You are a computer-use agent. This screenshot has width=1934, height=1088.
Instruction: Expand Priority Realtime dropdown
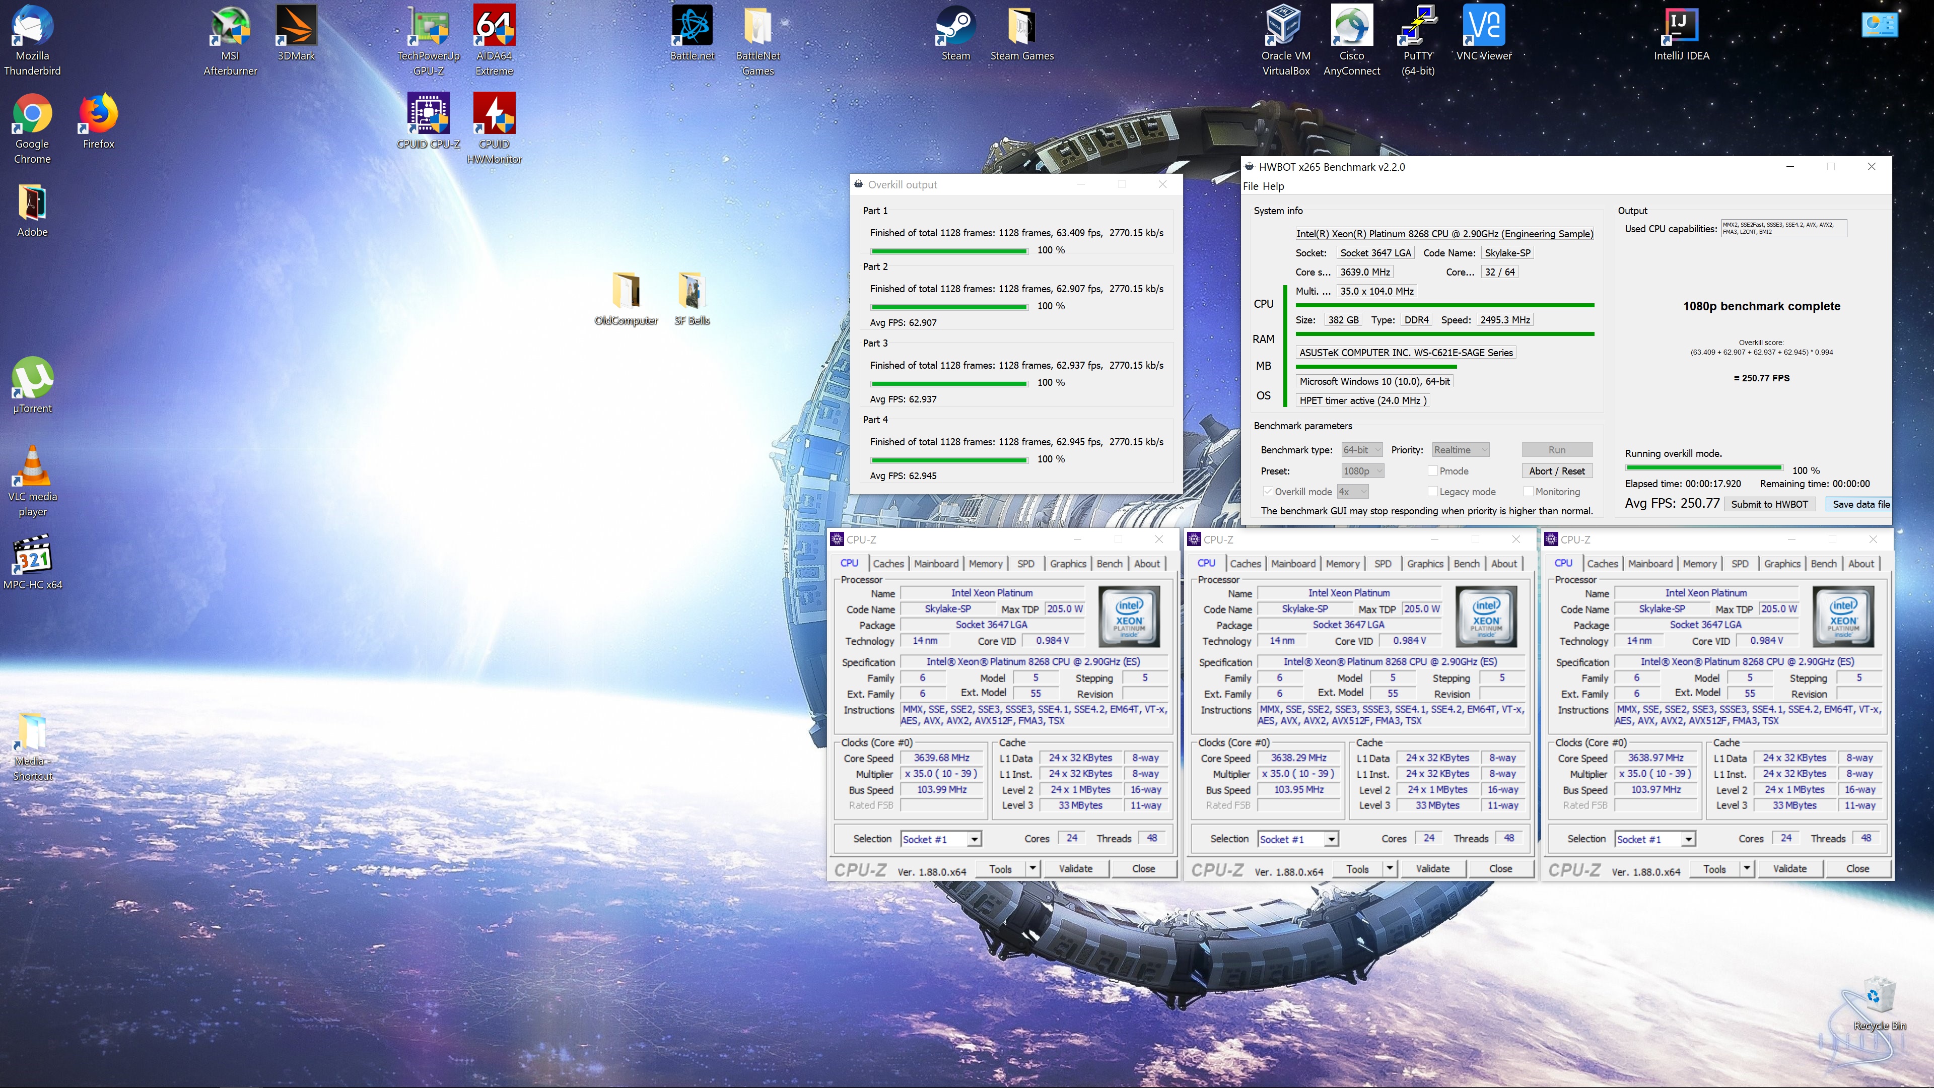tap(1460, 450)
